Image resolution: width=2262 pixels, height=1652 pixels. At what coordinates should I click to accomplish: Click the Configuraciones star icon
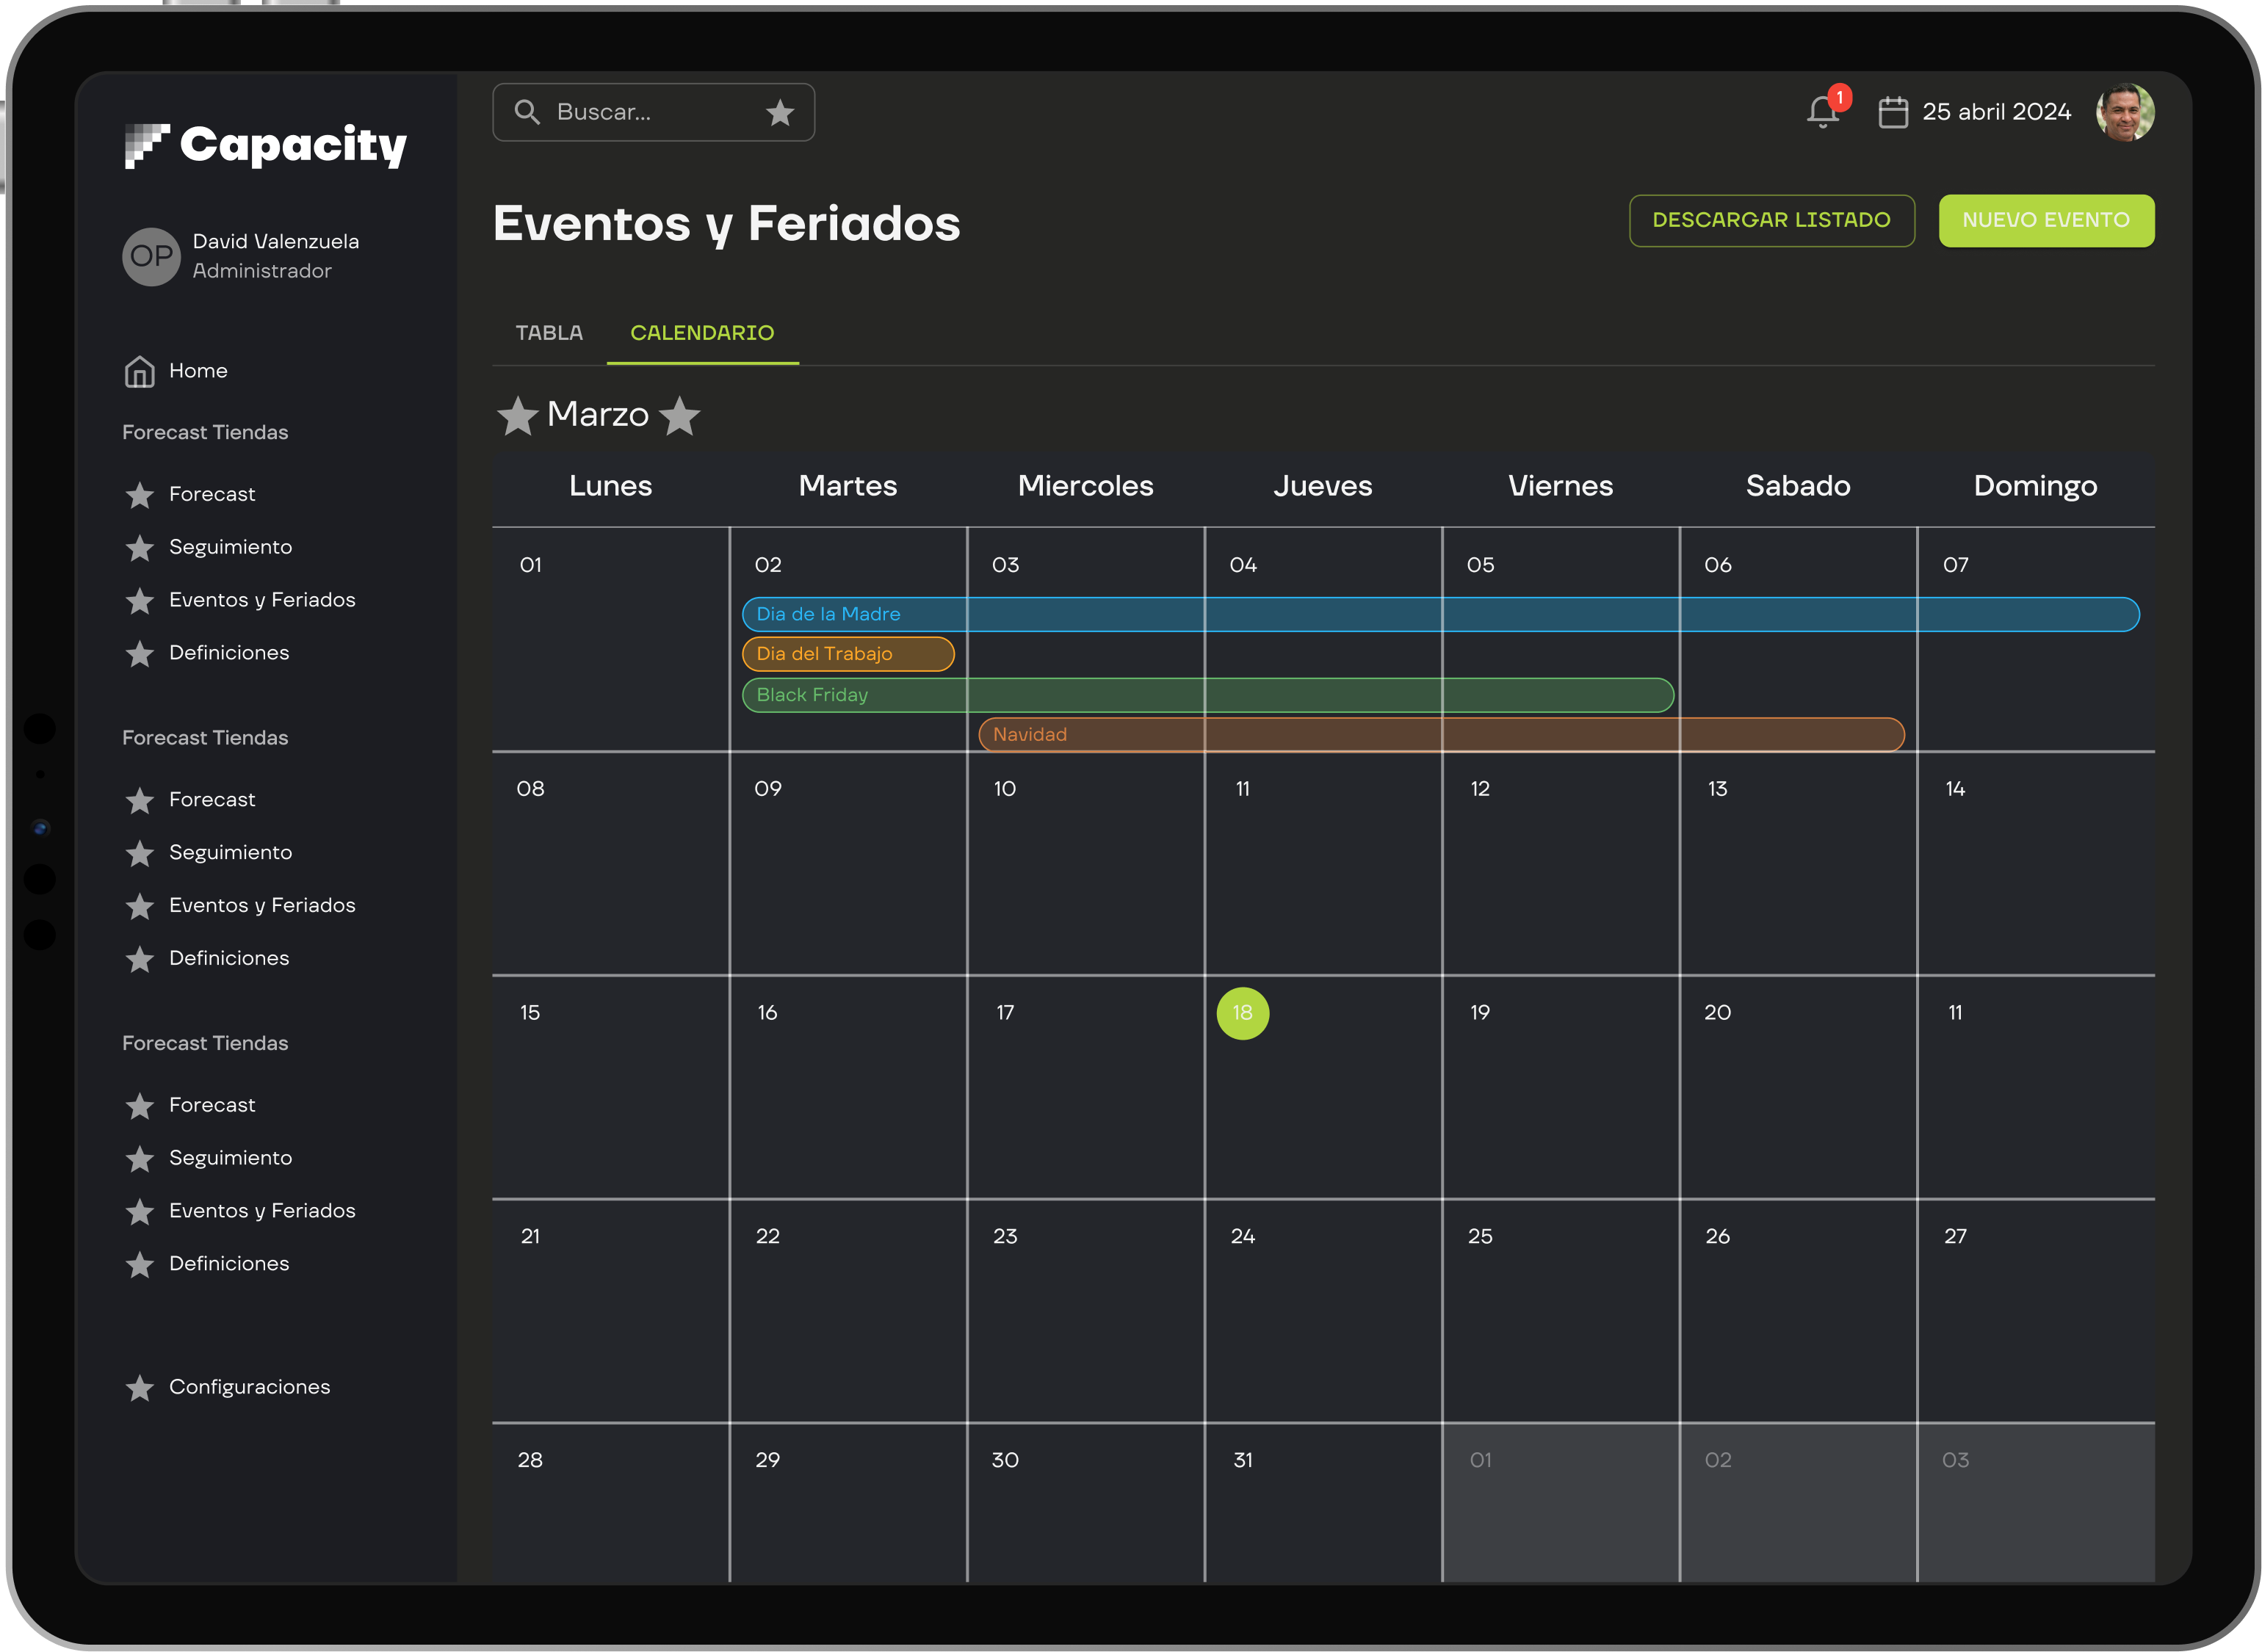point(140,1388)
